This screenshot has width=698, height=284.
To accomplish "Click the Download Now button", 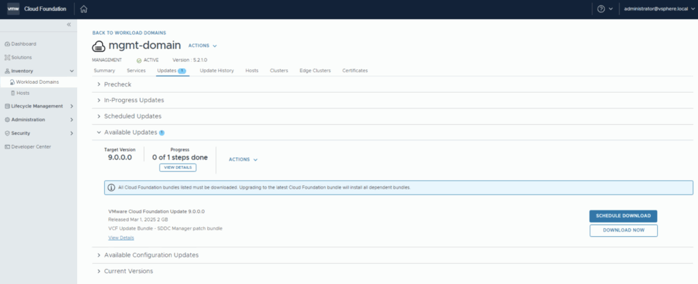I will 623,230.
